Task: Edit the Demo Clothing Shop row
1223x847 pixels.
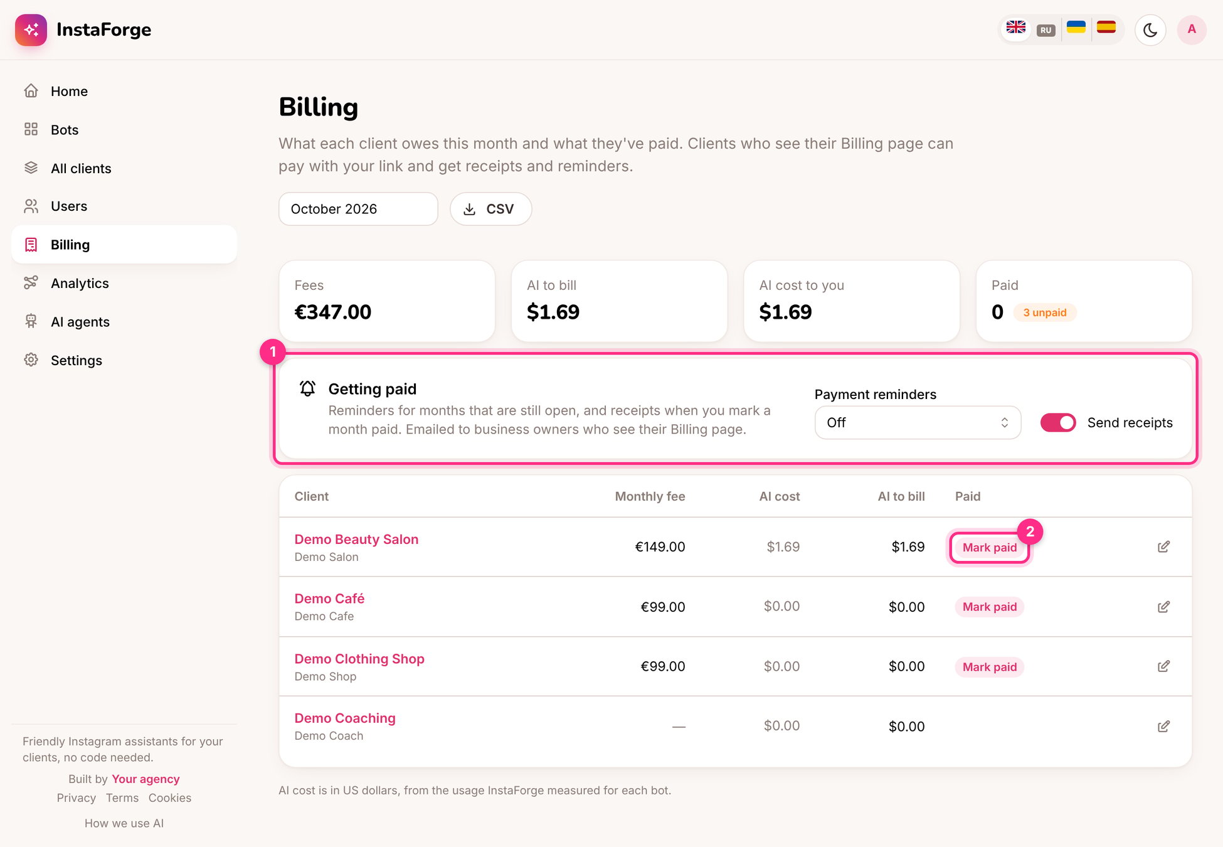Action: click(x=1163, y=666)
